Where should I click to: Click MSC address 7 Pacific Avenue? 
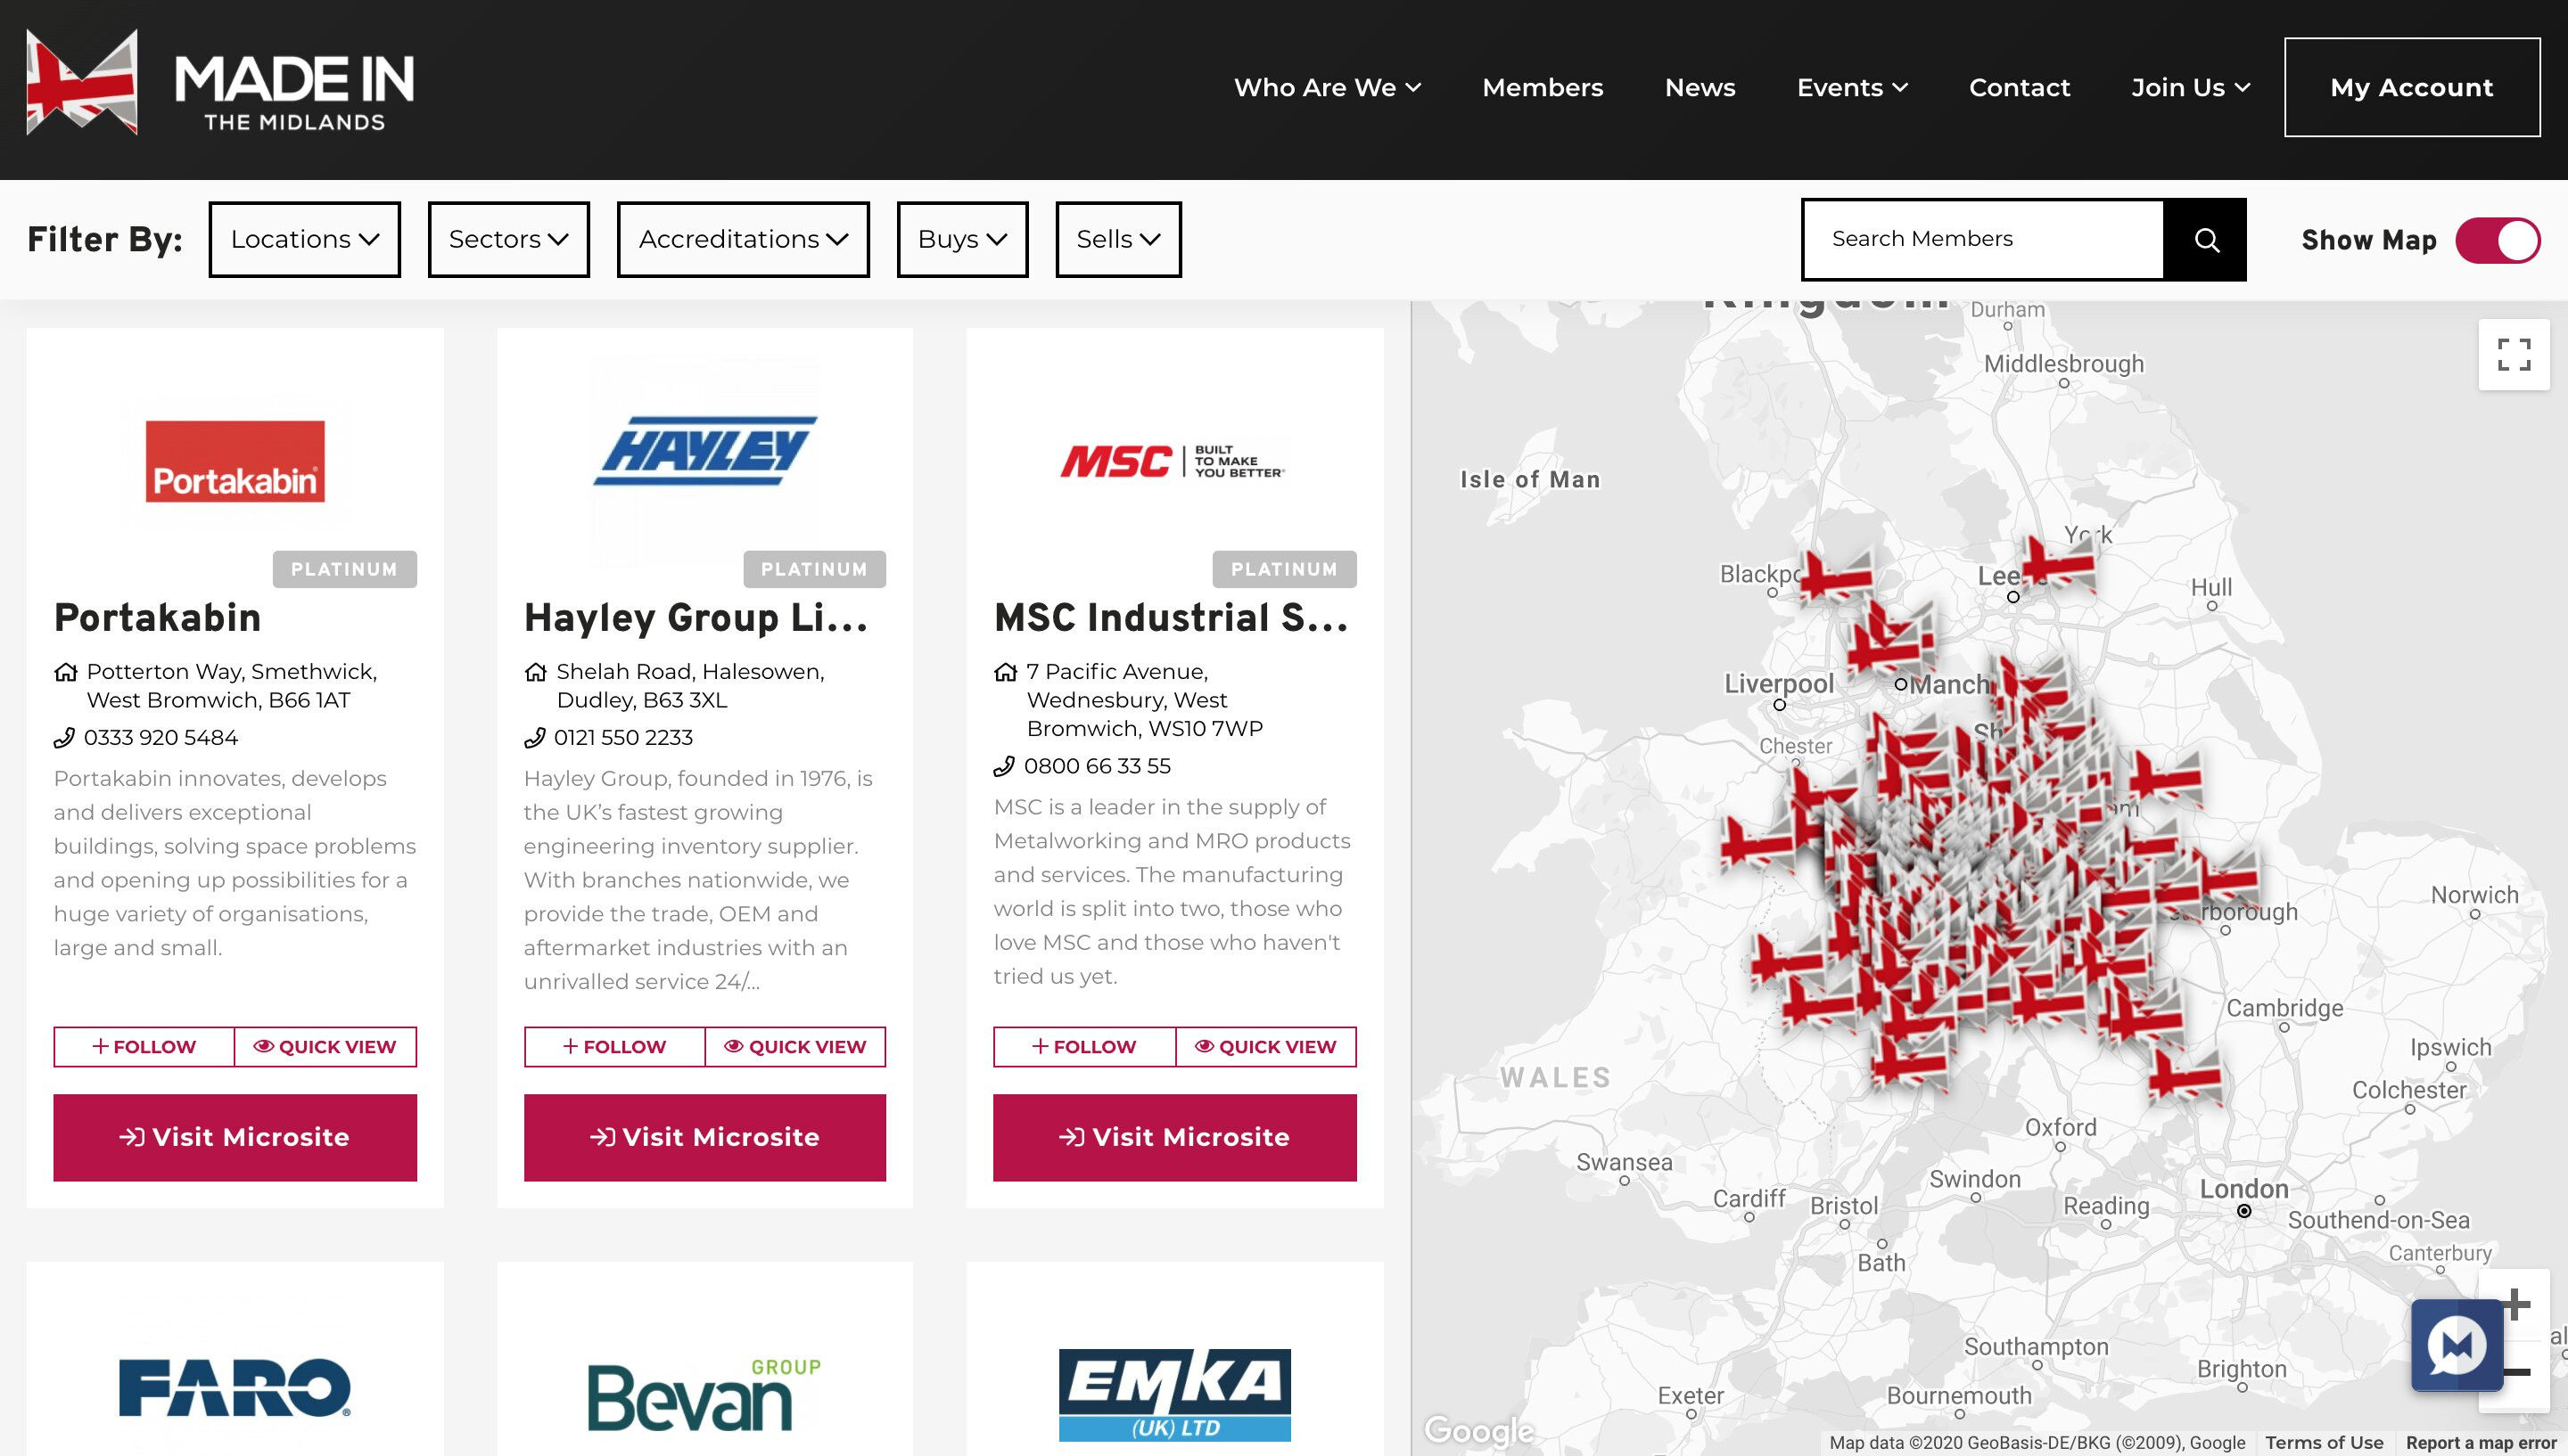(x=1144, y=700)
